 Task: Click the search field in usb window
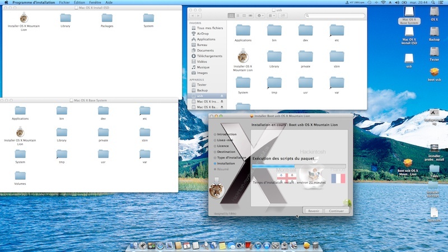tap(334, 16)
